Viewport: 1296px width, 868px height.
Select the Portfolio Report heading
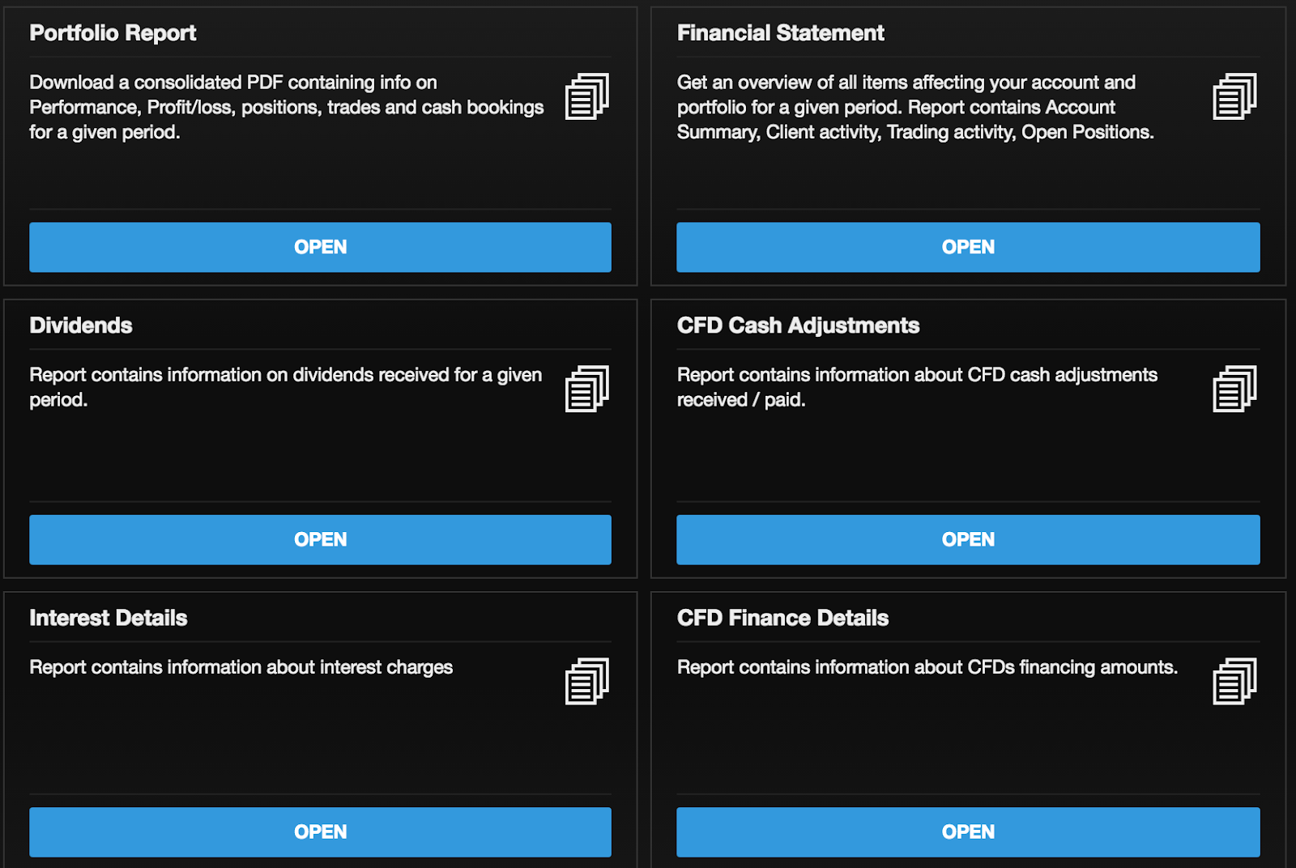(113, 33)
